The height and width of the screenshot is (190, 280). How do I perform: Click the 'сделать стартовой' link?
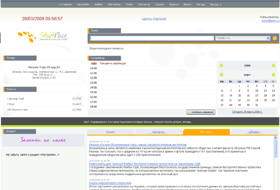tap(154, 19)
